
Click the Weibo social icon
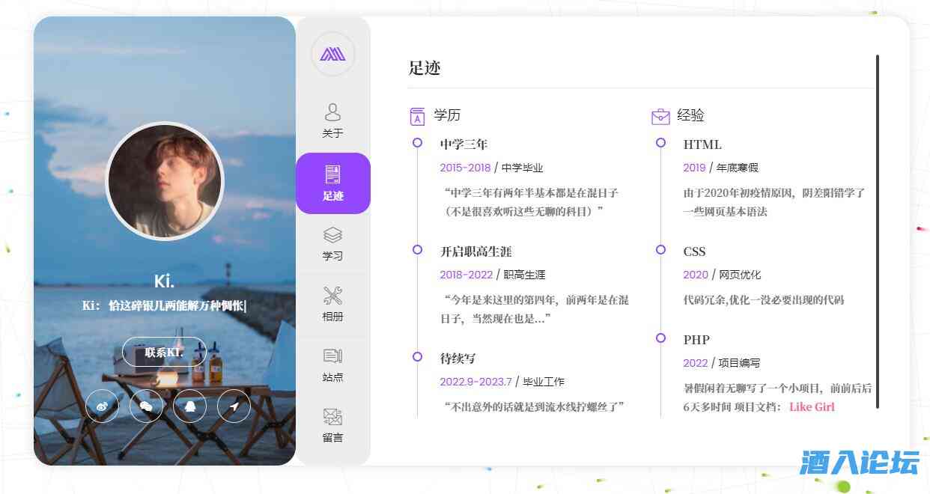point(102,406)
